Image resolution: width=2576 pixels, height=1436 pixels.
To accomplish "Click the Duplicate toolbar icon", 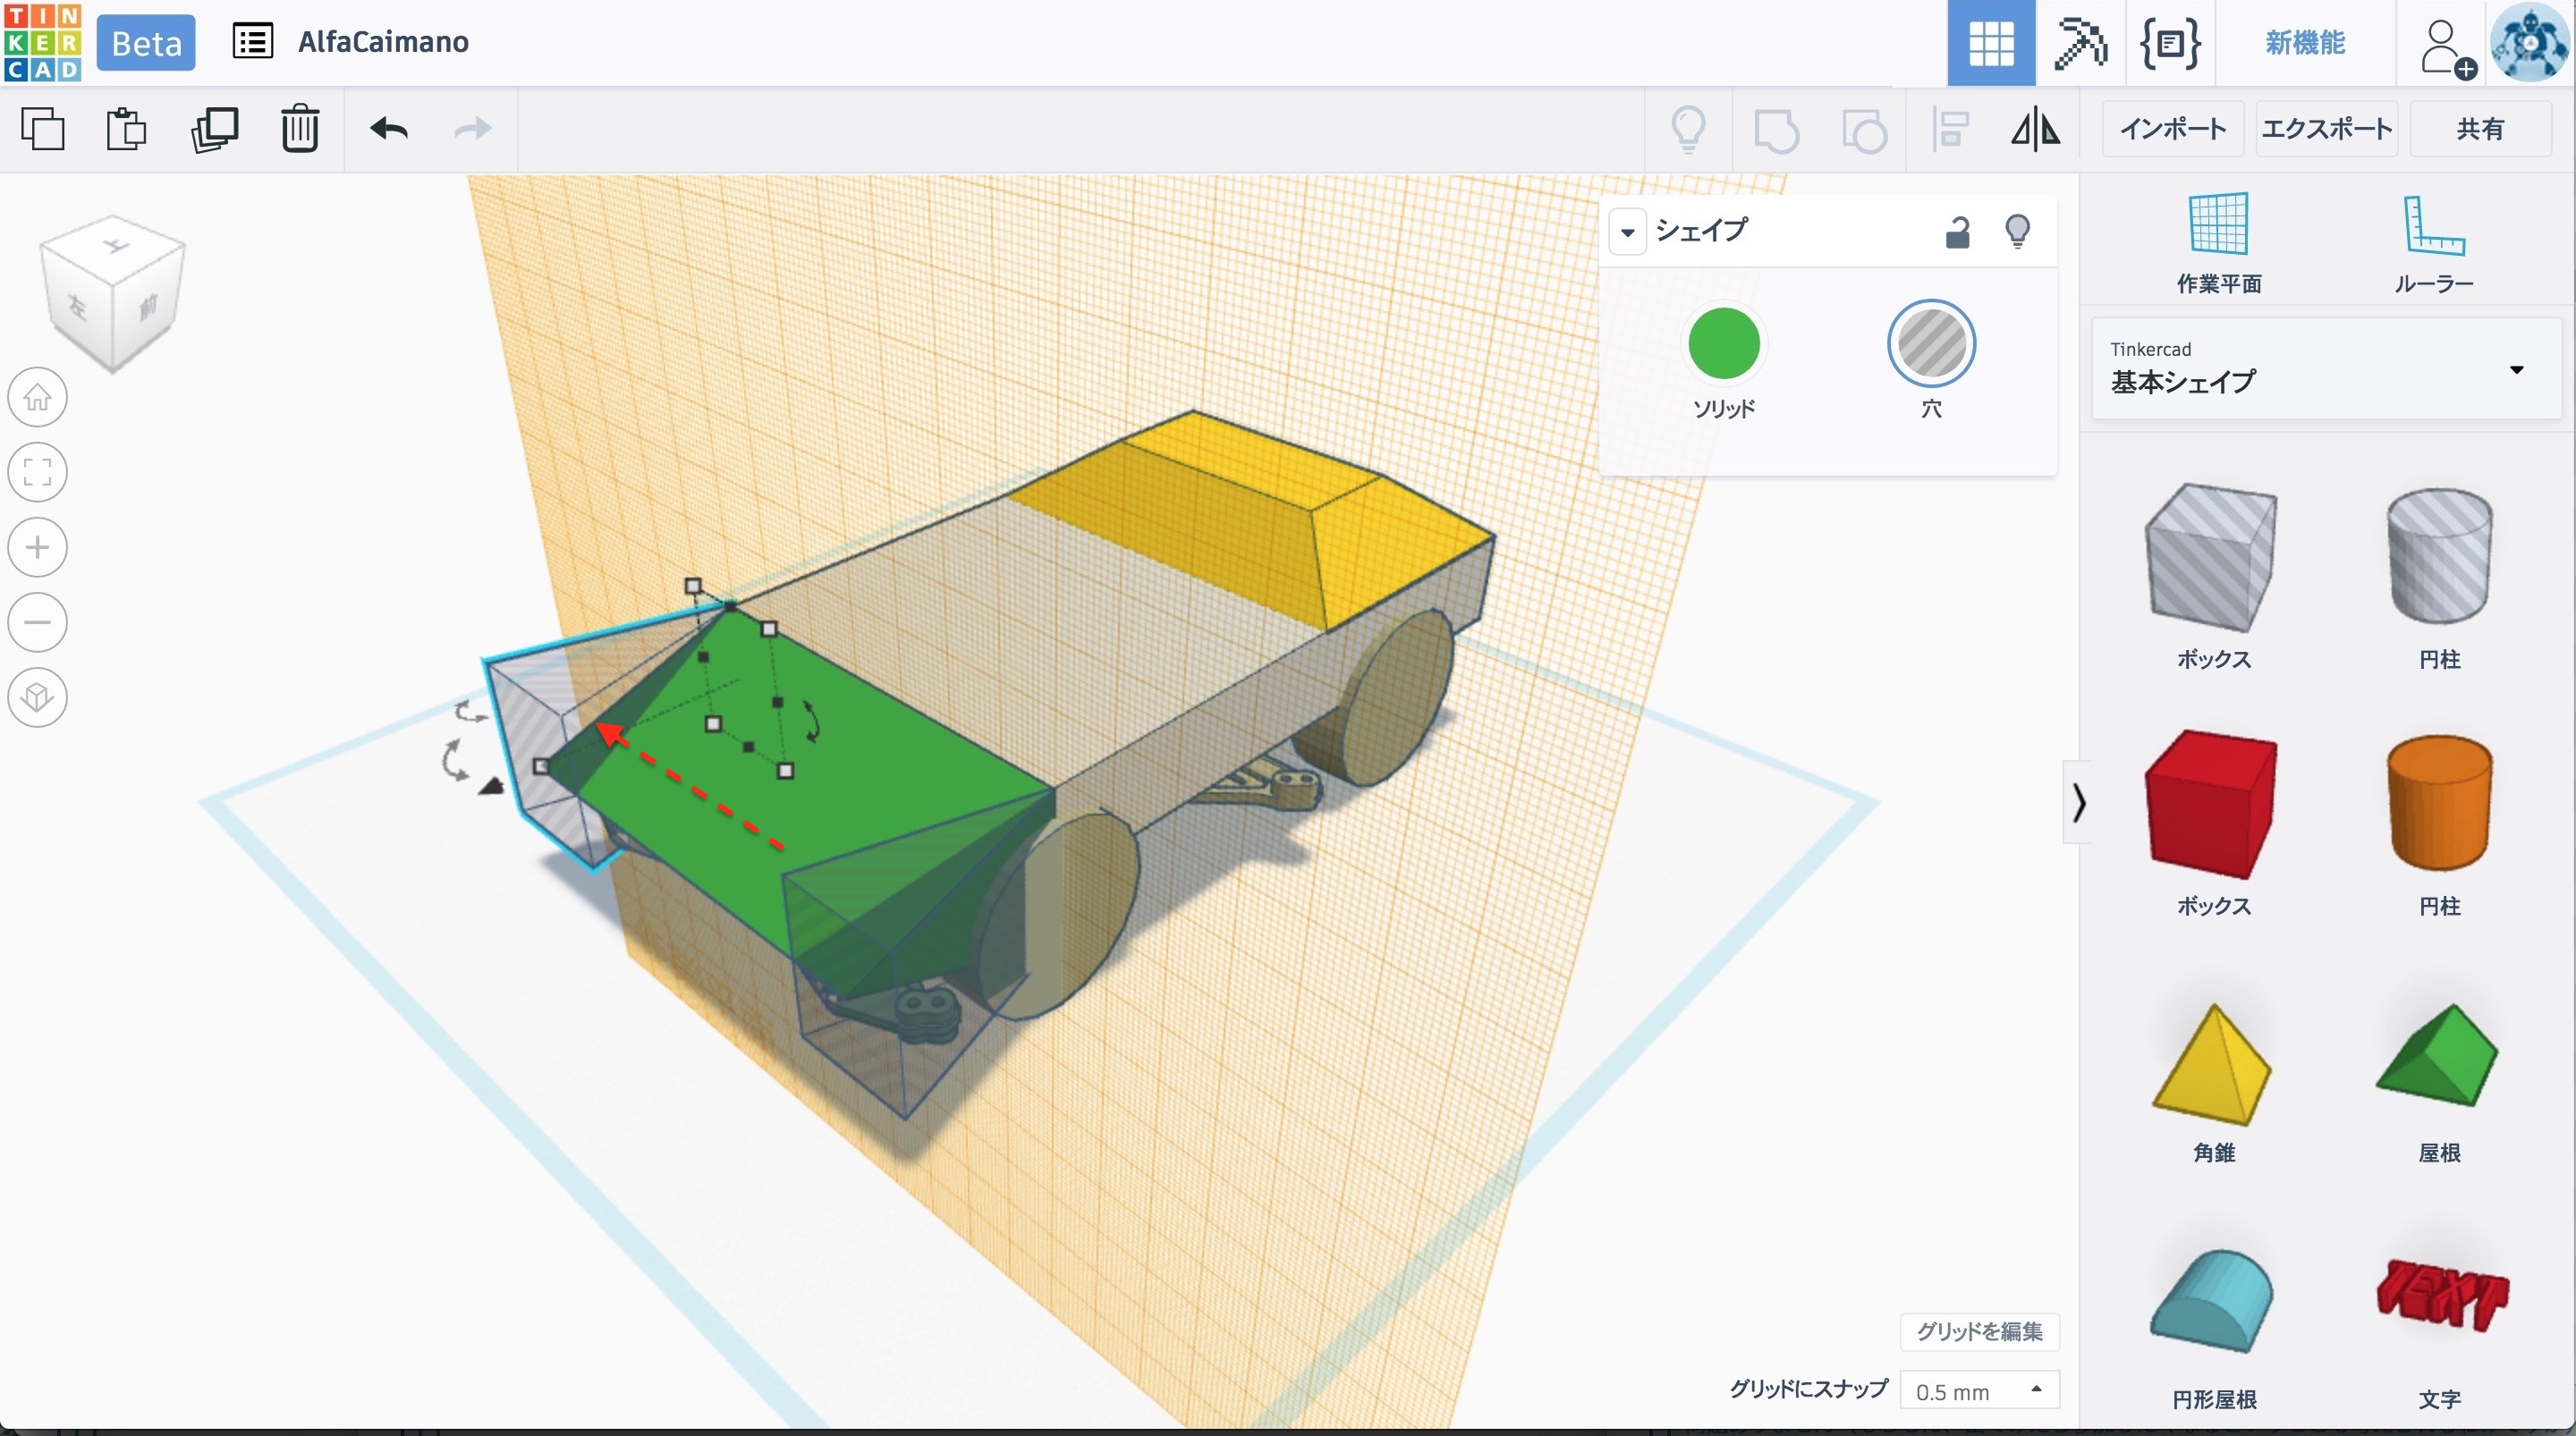I will coord(214,129).
